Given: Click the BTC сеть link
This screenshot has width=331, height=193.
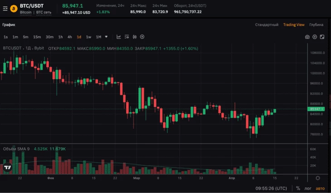Looking at the screenshot, I should [x=44, y=12].
